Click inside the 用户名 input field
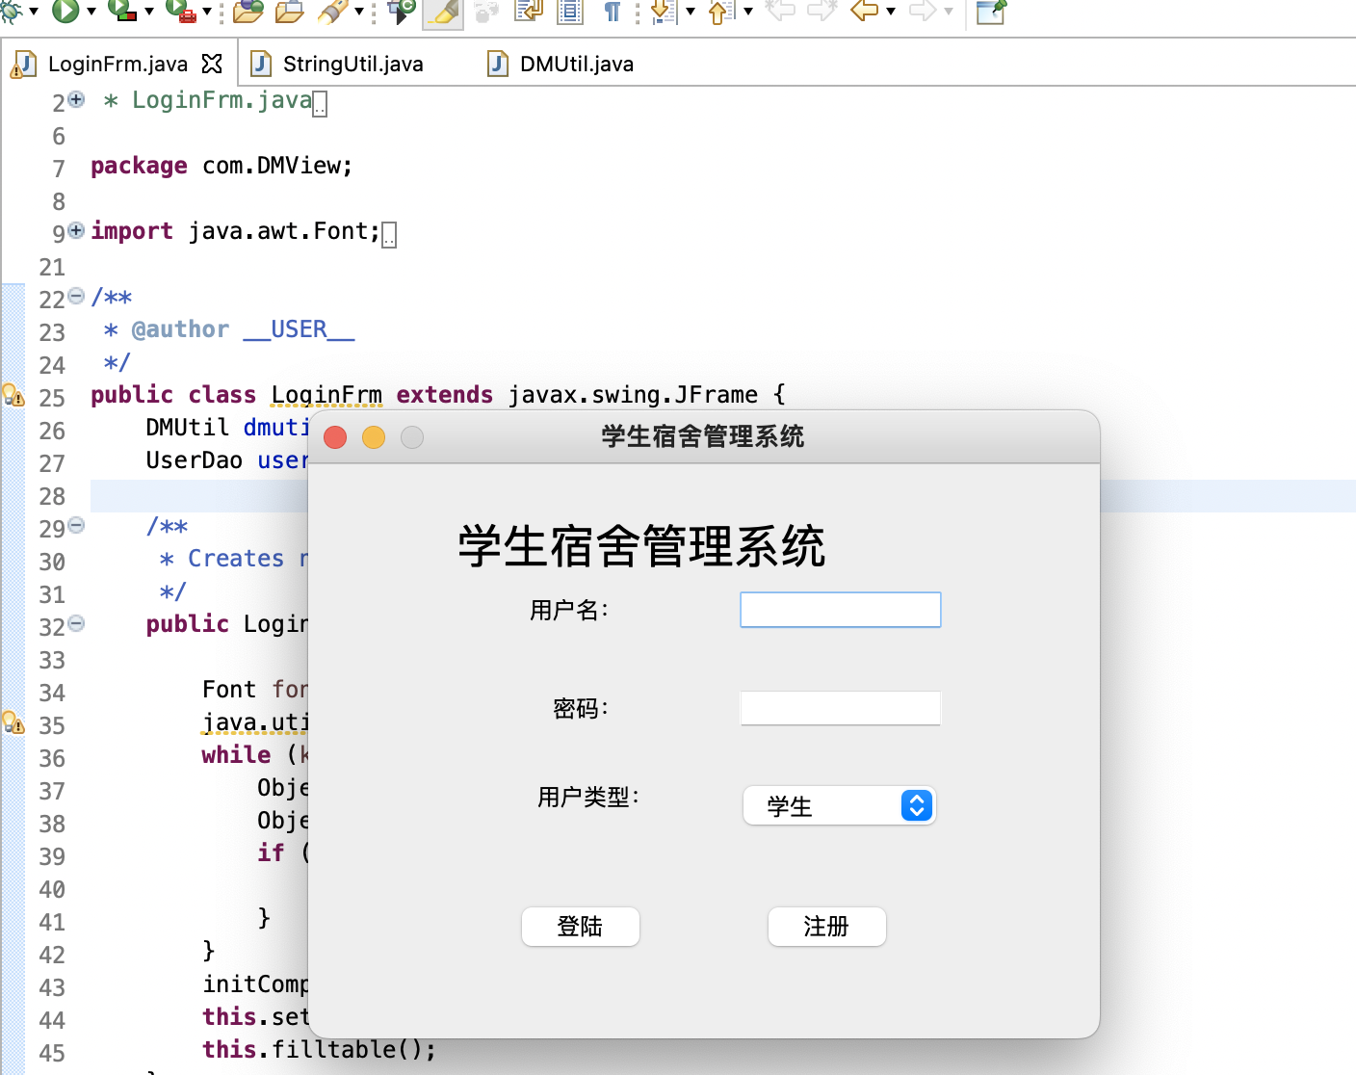 point(840,609)
